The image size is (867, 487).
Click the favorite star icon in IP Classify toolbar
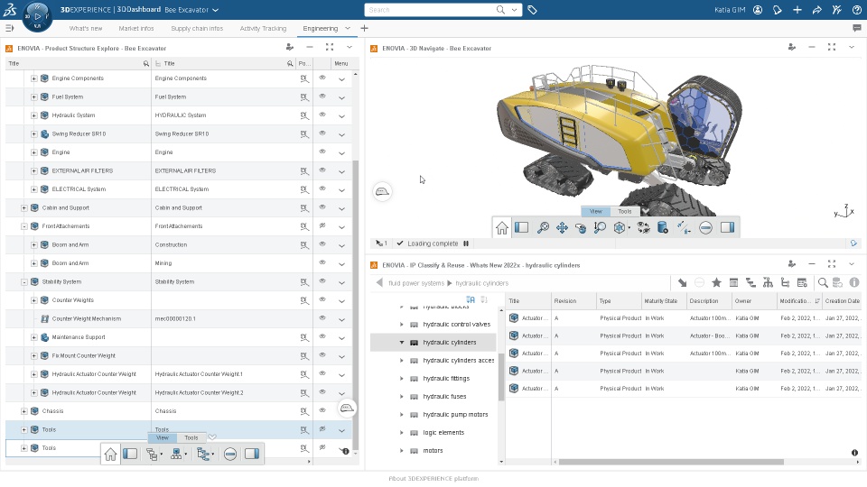(716, 282)
